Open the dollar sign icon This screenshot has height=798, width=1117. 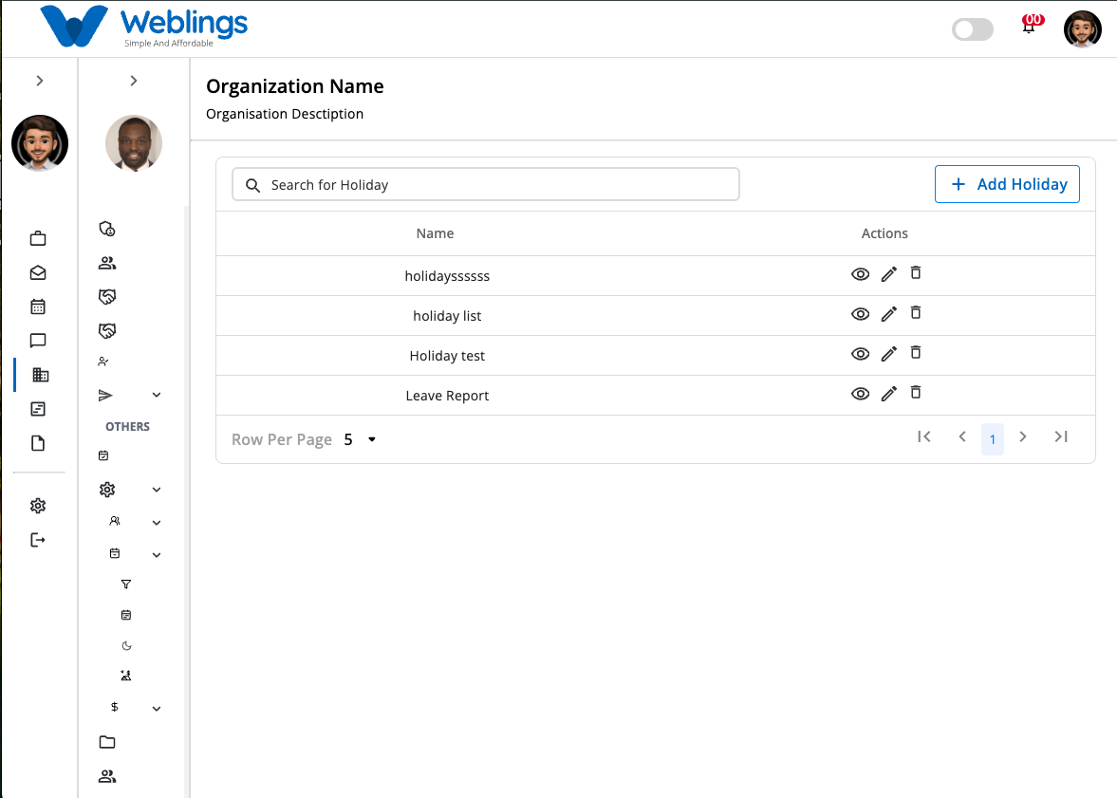tap(115, 707)
